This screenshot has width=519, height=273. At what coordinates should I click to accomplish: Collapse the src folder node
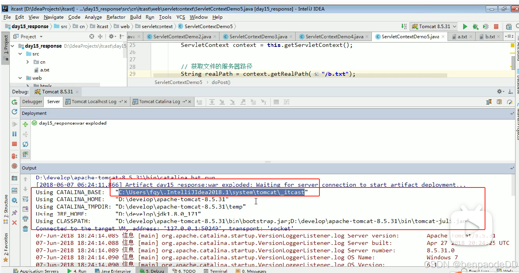(x=20, y=54)
